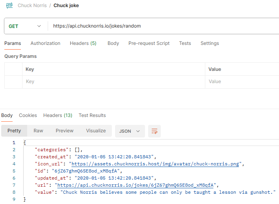Click the "value" joke text string
This screenshot has height=204, width=279.
(x=168, y=193)
